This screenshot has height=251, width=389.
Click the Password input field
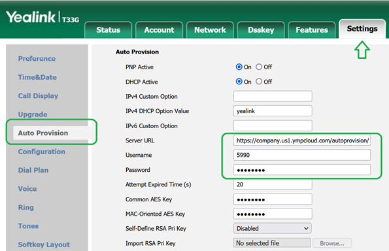coord(302,170)
